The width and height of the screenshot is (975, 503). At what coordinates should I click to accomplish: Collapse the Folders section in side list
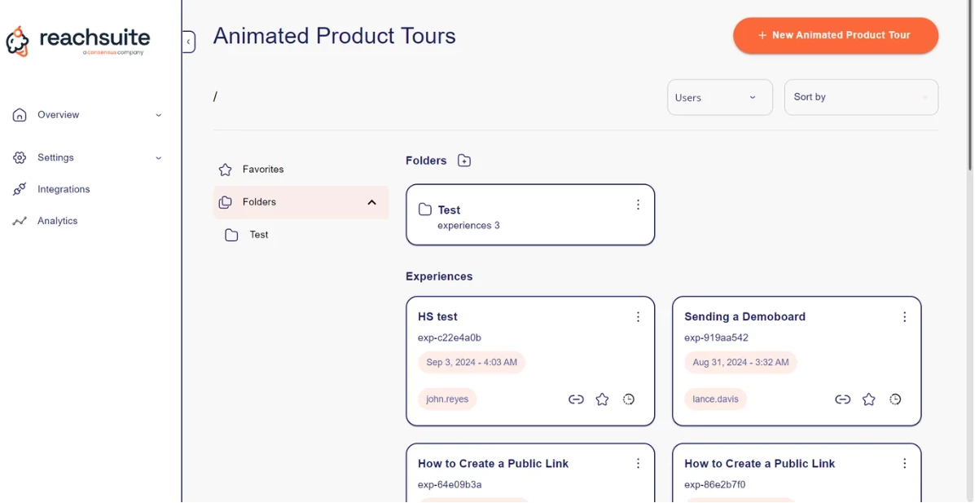[371, 202]
